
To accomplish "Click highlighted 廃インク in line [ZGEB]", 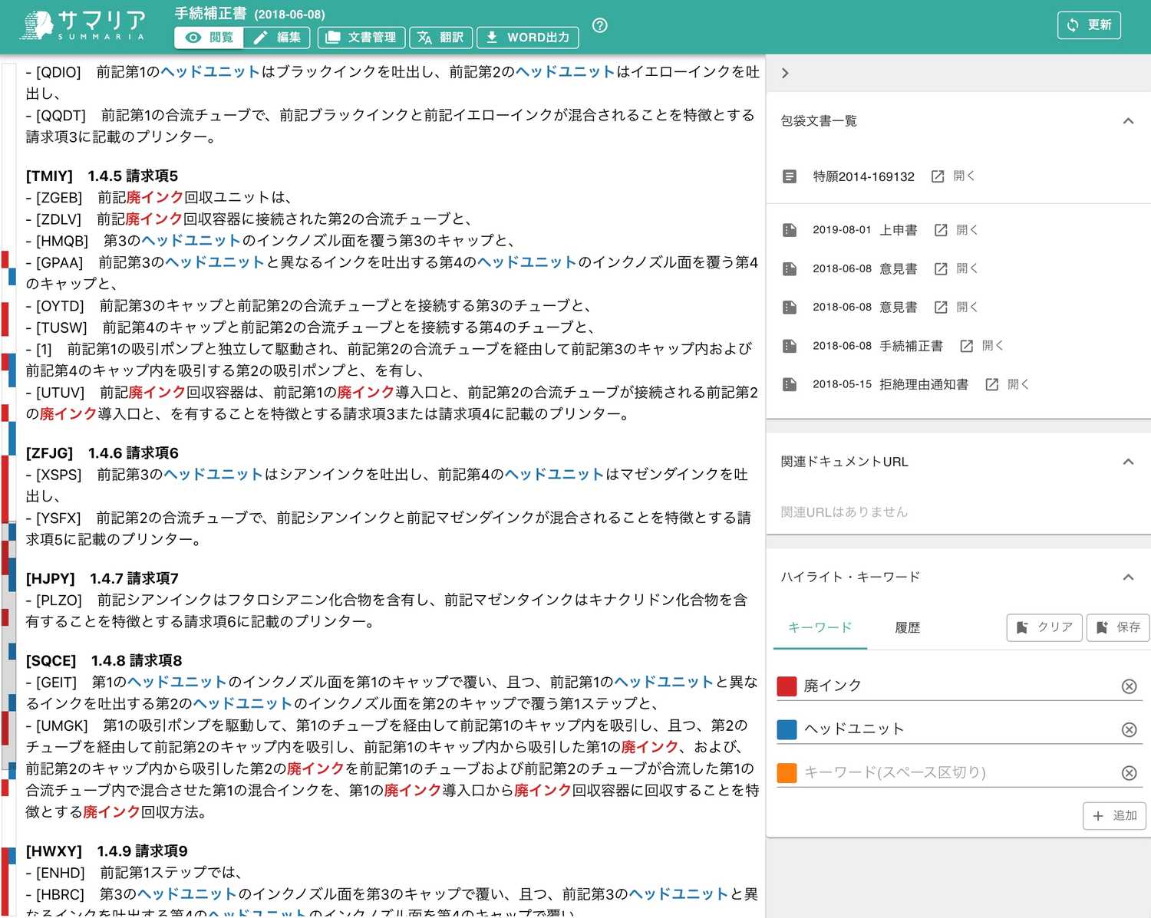I will coord(154,198).
